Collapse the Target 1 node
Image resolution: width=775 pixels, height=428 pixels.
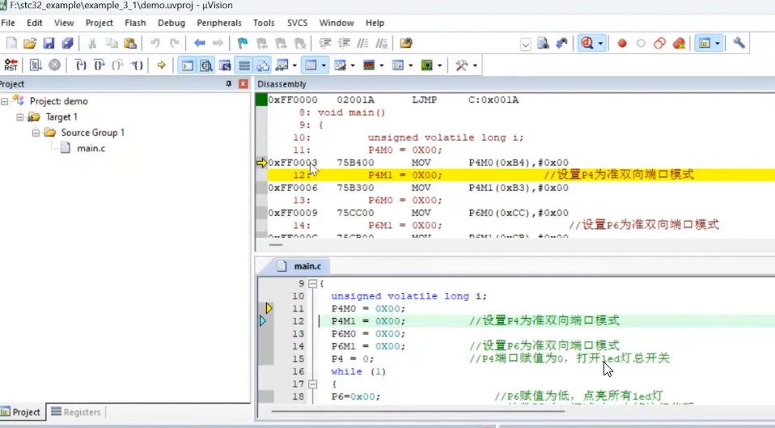tap(19, 117)
